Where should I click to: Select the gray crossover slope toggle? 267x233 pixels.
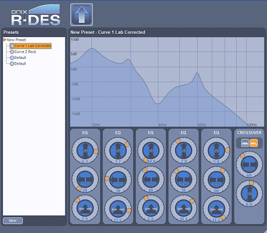245,143
